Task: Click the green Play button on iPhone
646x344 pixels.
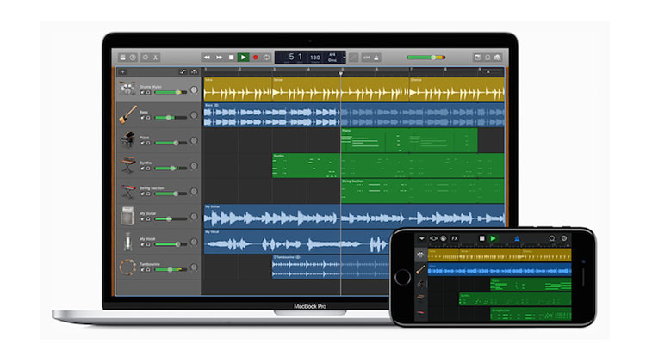Action: tap(493, 238)
